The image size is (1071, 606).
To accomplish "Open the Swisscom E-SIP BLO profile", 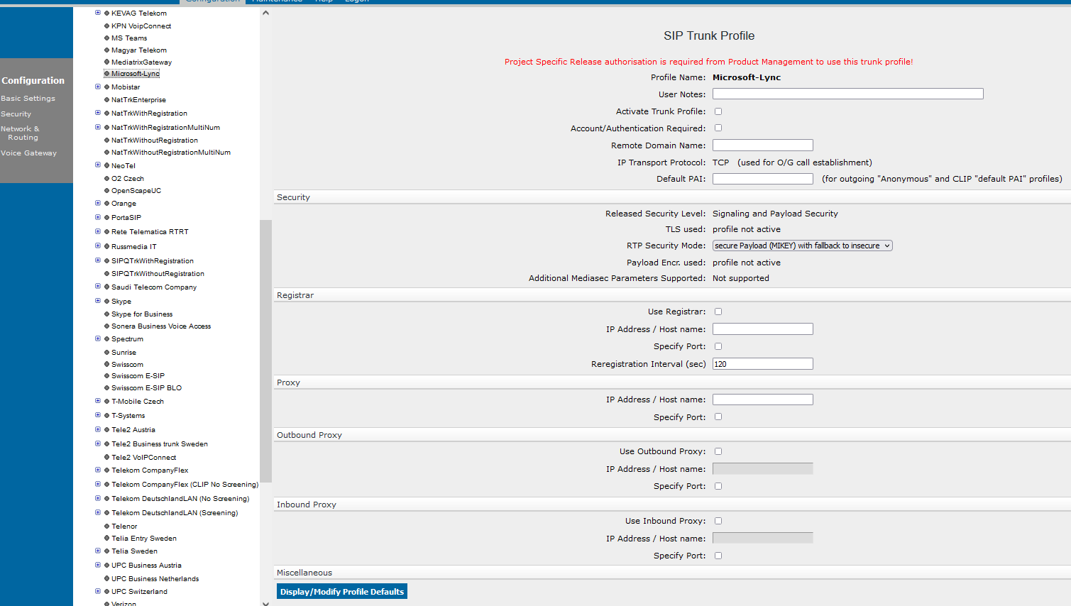I will [x=146, y=388].
